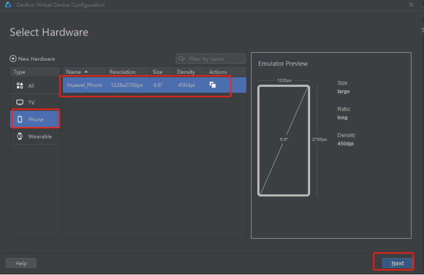Focus the Filter by name field
The height and width of the screenshot is (275, 424).
[210, 58]
